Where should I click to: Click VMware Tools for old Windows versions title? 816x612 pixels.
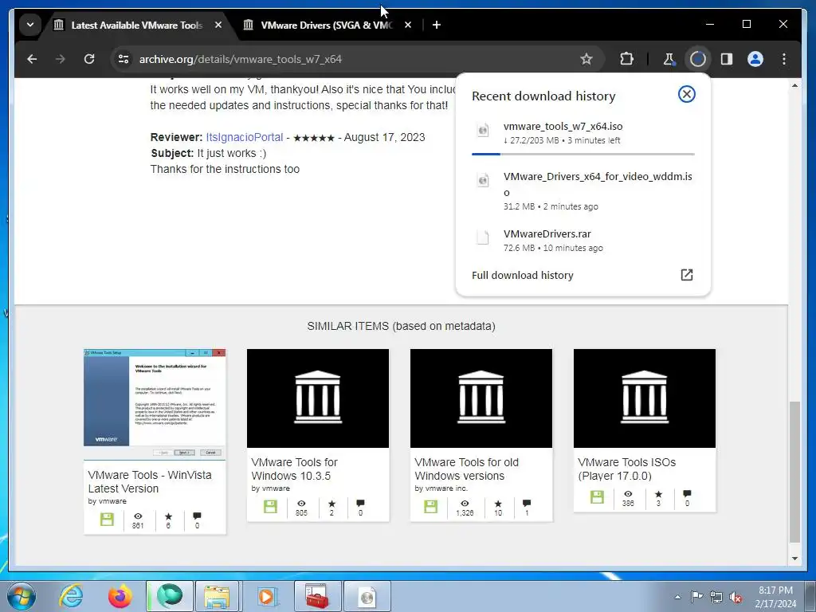[466, 469]
